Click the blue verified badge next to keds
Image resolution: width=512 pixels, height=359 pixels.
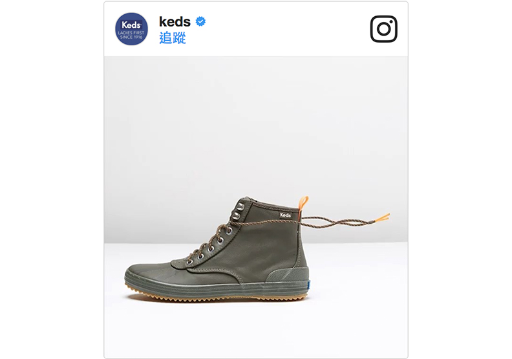pyautogui.click(x=200, y=21)
